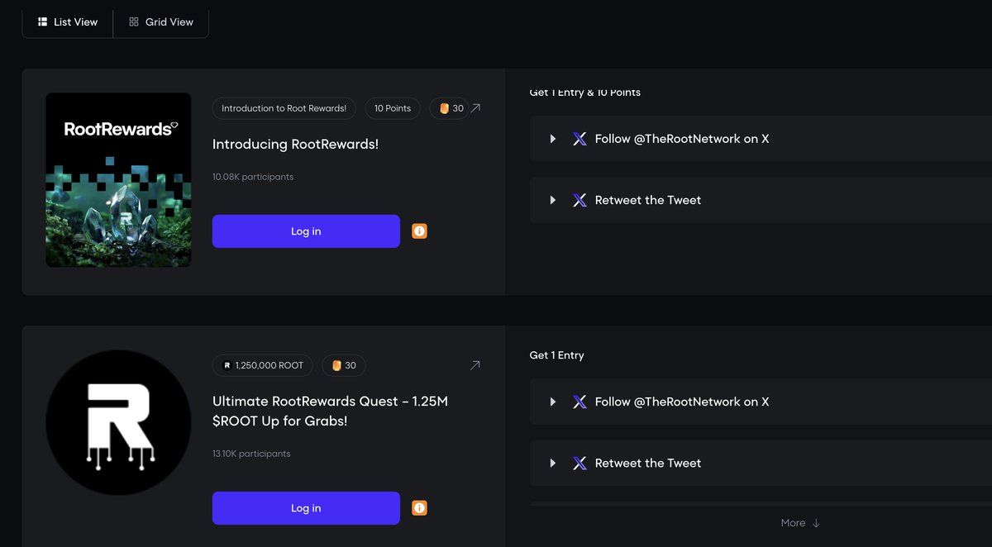This screenshot has width=992, height=547.
Task: Switch to List View
Action: tap(68, 22)
